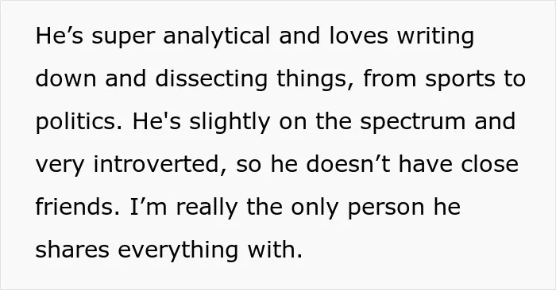The height and width of the screenshot is (290, 556).
Task: Click the word "doesn't" in fourth line
Action: click(348, 164)
